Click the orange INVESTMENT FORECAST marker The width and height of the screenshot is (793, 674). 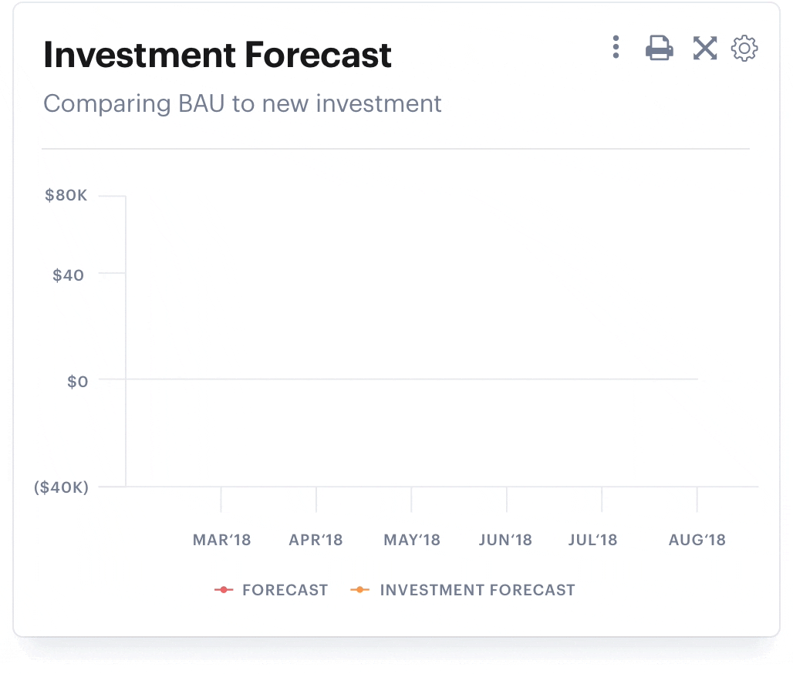click(x=359, y=590)
